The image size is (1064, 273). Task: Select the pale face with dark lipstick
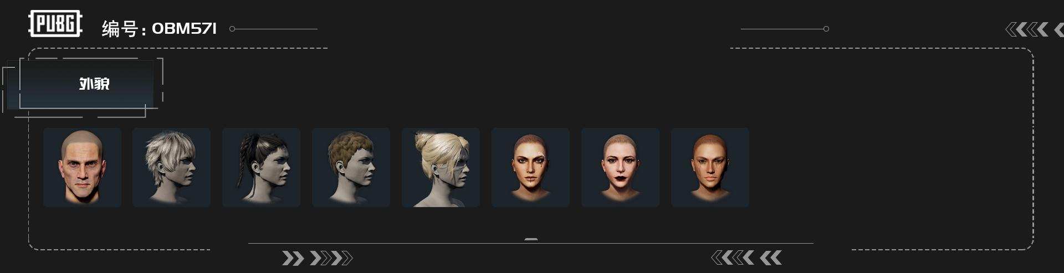click(620, 167)
